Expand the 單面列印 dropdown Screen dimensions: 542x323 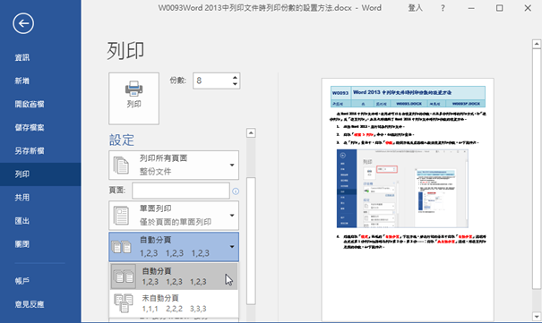pyautogui.click(x=174, y=216)
